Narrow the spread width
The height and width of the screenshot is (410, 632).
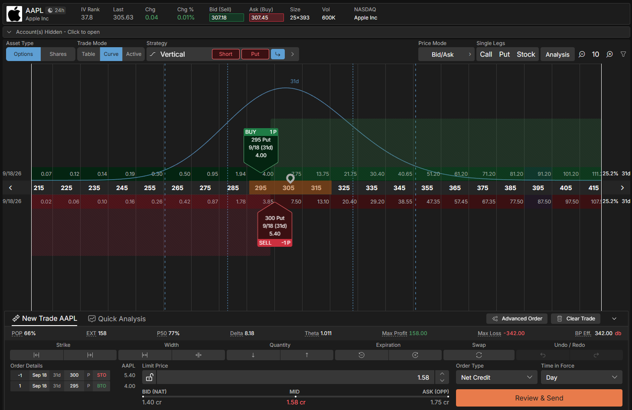point(145,355)
